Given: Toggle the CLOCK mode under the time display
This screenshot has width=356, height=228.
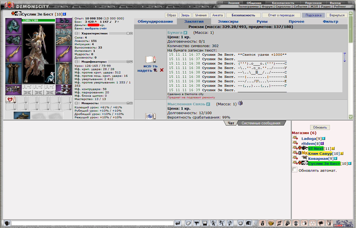Looking at the screenshot, I should click(x=338, y=226).
